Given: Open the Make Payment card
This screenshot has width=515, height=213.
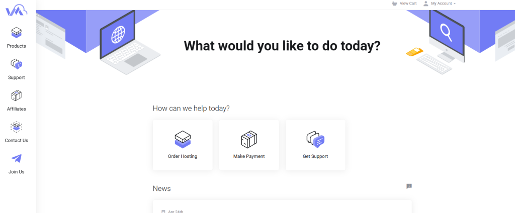Looking at the screenshot, I should pos(249,145).
